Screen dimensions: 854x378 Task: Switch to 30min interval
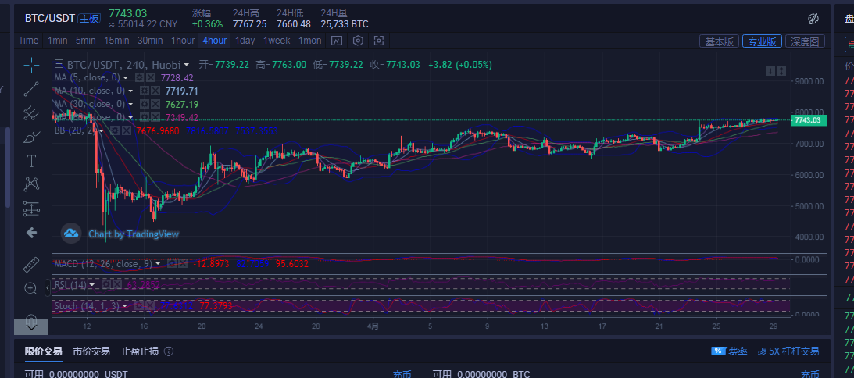coord(150,41)
